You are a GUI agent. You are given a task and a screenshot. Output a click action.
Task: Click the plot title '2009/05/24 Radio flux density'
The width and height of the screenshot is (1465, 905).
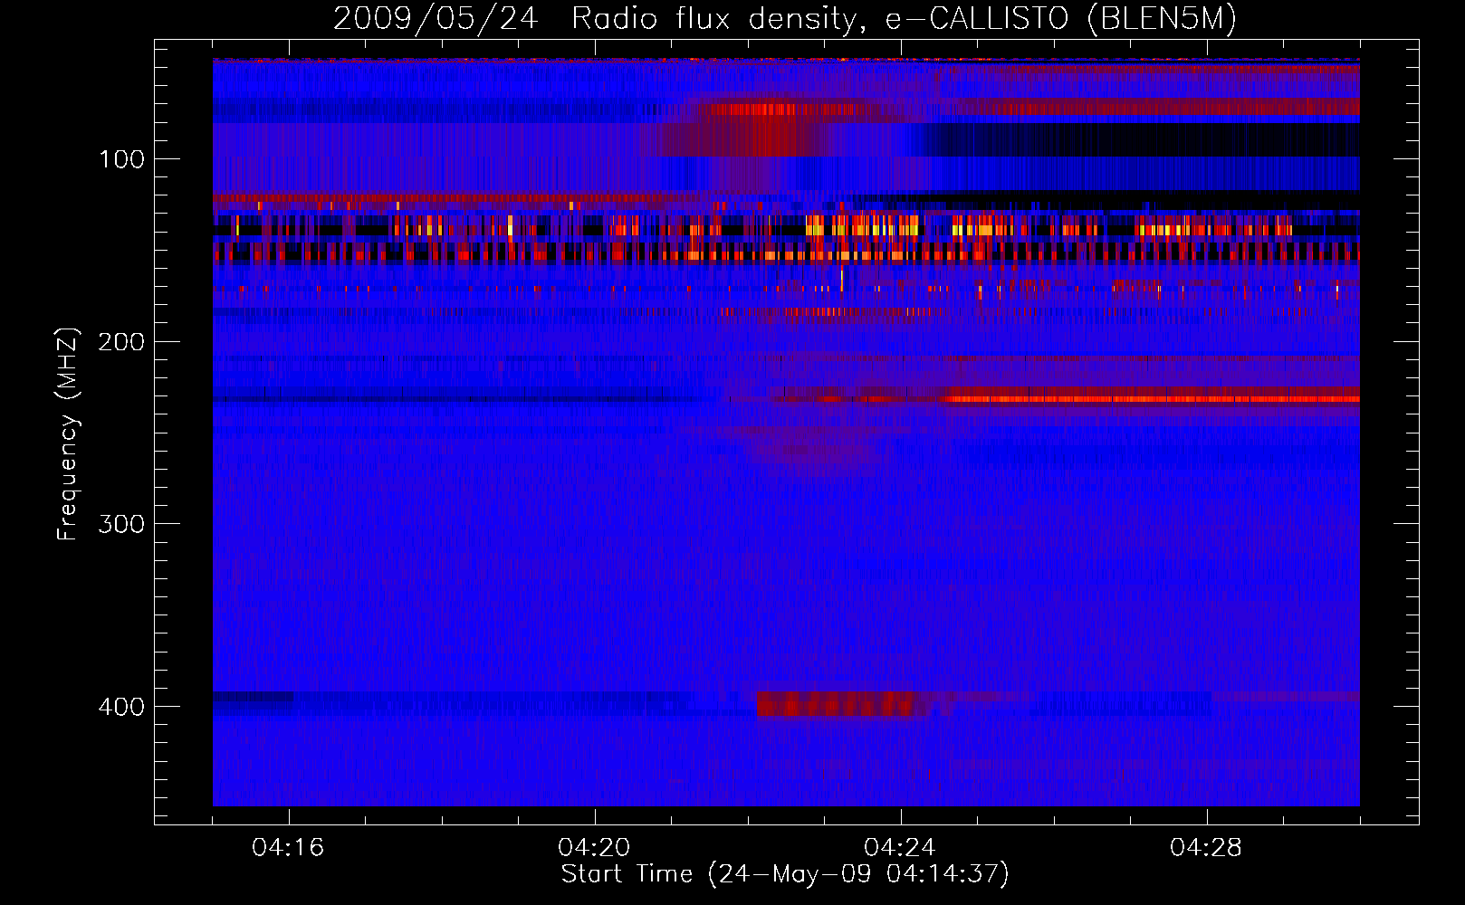pyautogui.click(x=784, y=19)
